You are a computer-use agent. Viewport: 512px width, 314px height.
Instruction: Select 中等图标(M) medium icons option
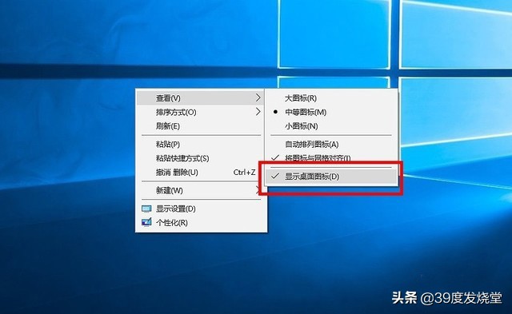point(331,112)
